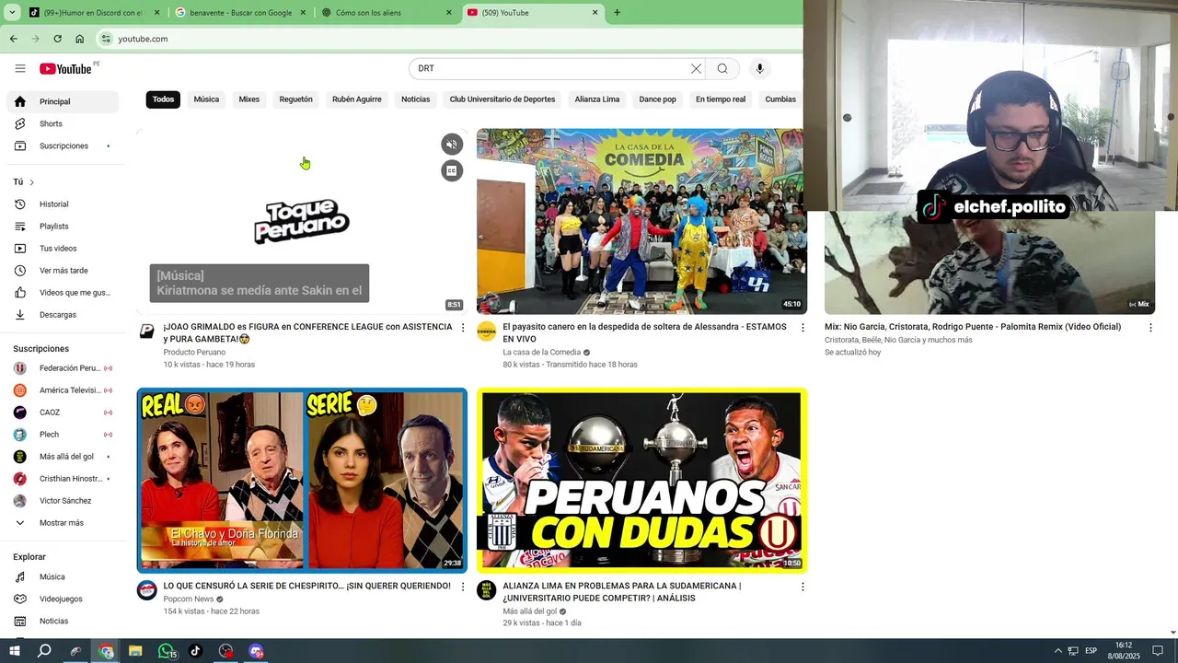Image resolution: width=1178 pixels, height=663 pixels.
Task: Open Suscripciones in the sidebar
Action: 63,145
